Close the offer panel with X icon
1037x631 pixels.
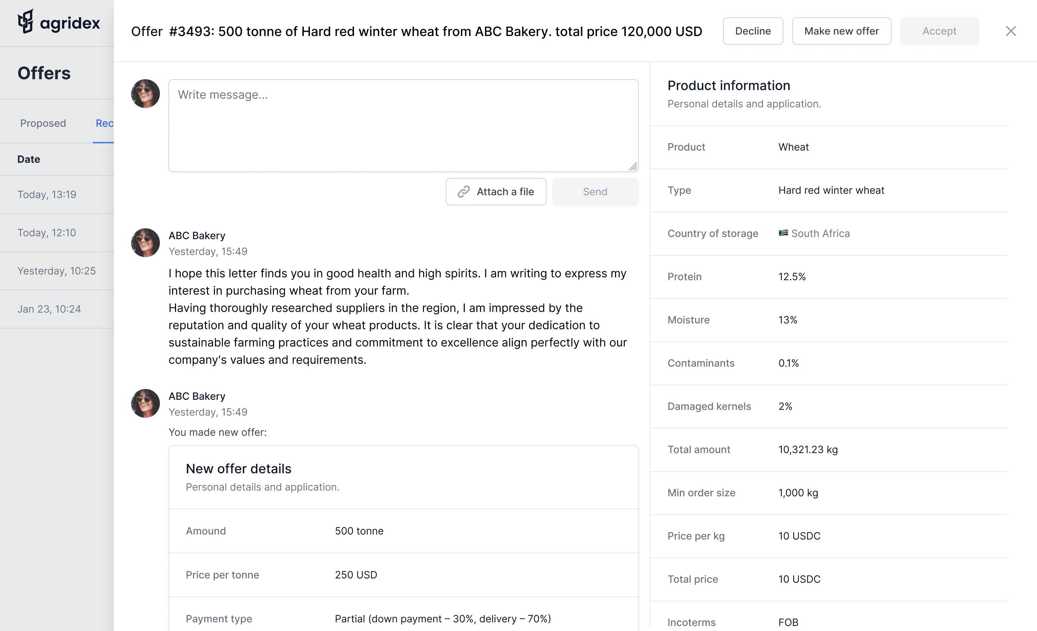pos(1010,31)
